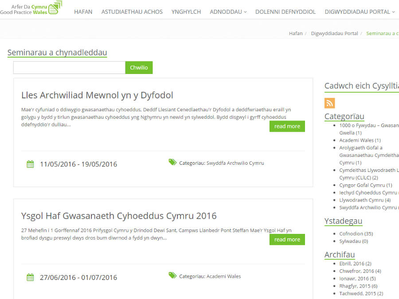Click the green Chwilio search button
The width and height of the screenshot is (399, 299).
point(139,68)
